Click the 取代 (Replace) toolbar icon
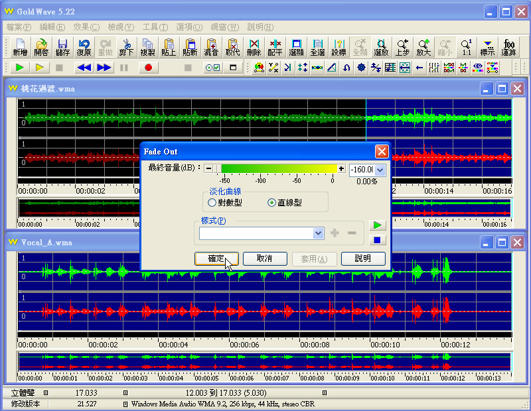 tap(233, 47)
